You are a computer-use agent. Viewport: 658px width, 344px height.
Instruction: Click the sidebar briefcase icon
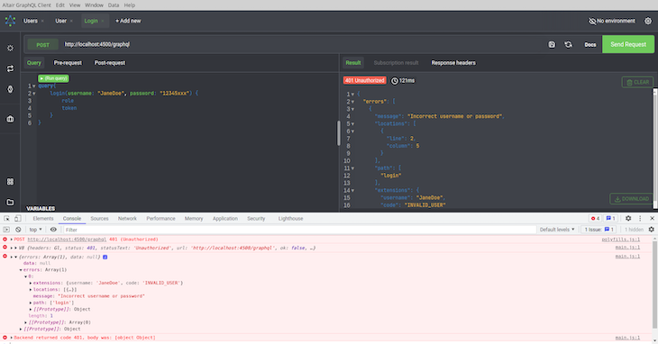coord(10,119)
